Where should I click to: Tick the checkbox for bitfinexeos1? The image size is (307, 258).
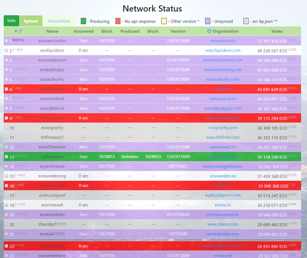(6, 137)
